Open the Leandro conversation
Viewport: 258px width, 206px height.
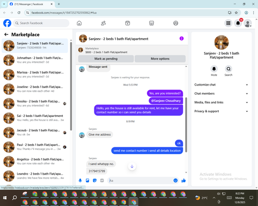[x=35, y=176]
